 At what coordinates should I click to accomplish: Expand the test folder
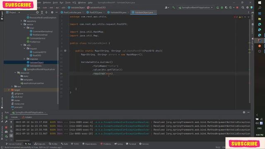click(x=12, y=87)
